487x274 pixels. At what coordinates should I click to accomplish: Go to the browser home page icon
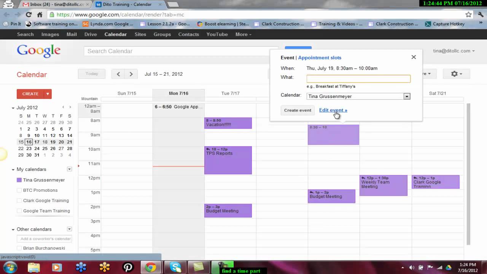(x=40, y=14)
